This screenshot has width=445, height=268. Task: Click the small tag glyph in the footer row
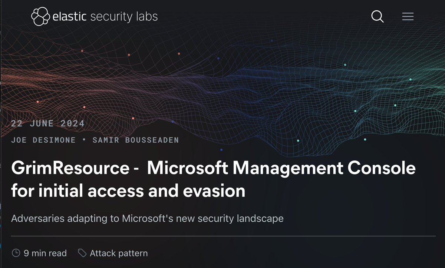(x=82, y=253)
